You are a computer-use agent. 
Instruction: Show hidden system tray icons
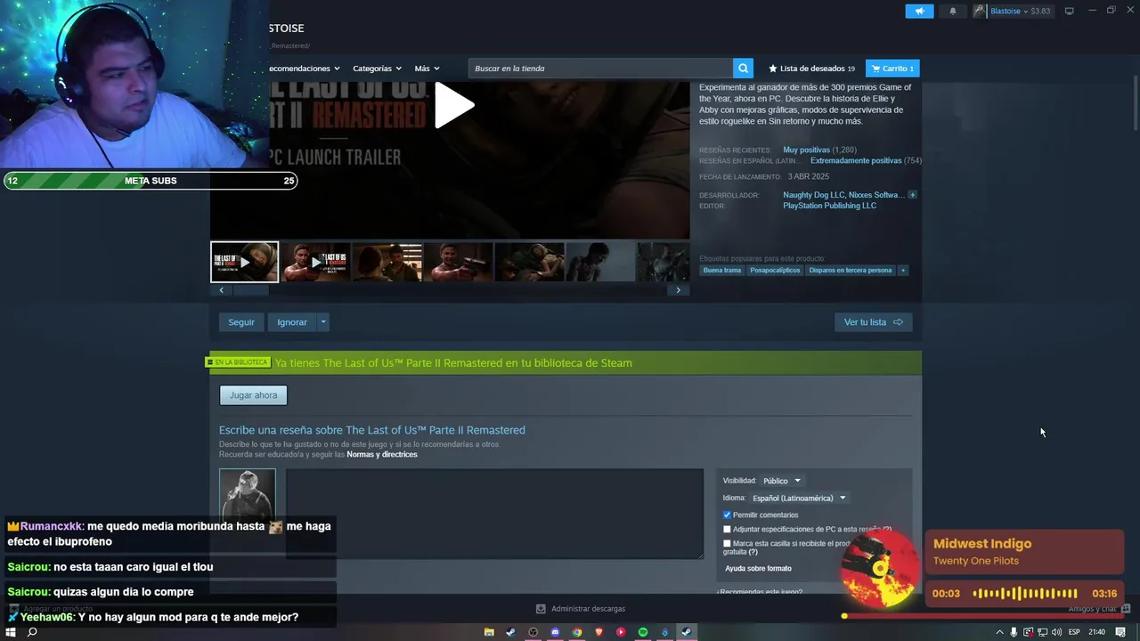click(999, 632)
